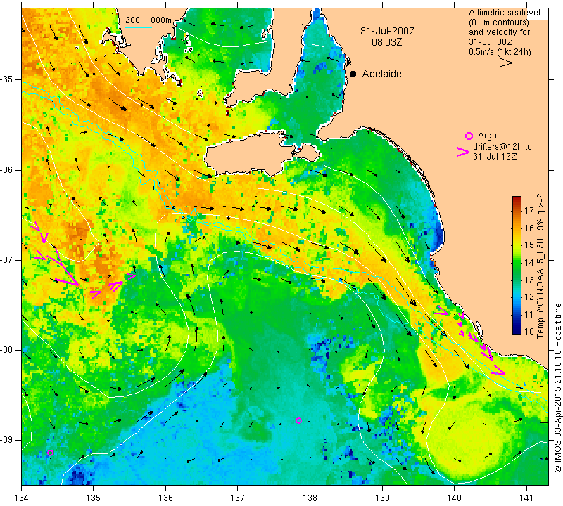The height and width of the screenshot is (506, 563).
Task: Click the '31-Jul-2007' date text
Action: click(387, 31)
